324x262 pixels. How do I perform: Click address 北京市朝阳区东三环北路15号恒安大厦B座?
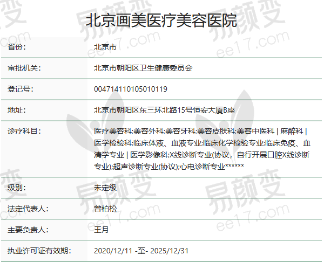165,110
